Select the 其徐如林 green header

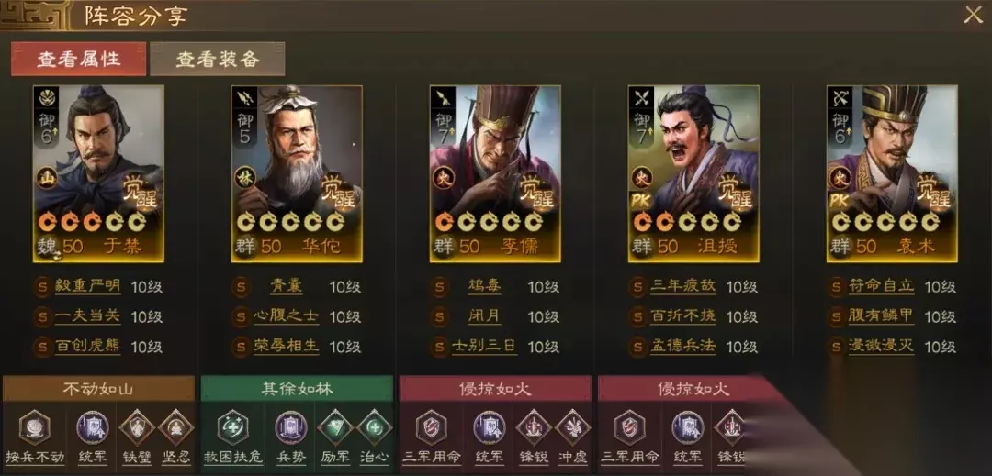pyautogui.click(x=297, y=388)
